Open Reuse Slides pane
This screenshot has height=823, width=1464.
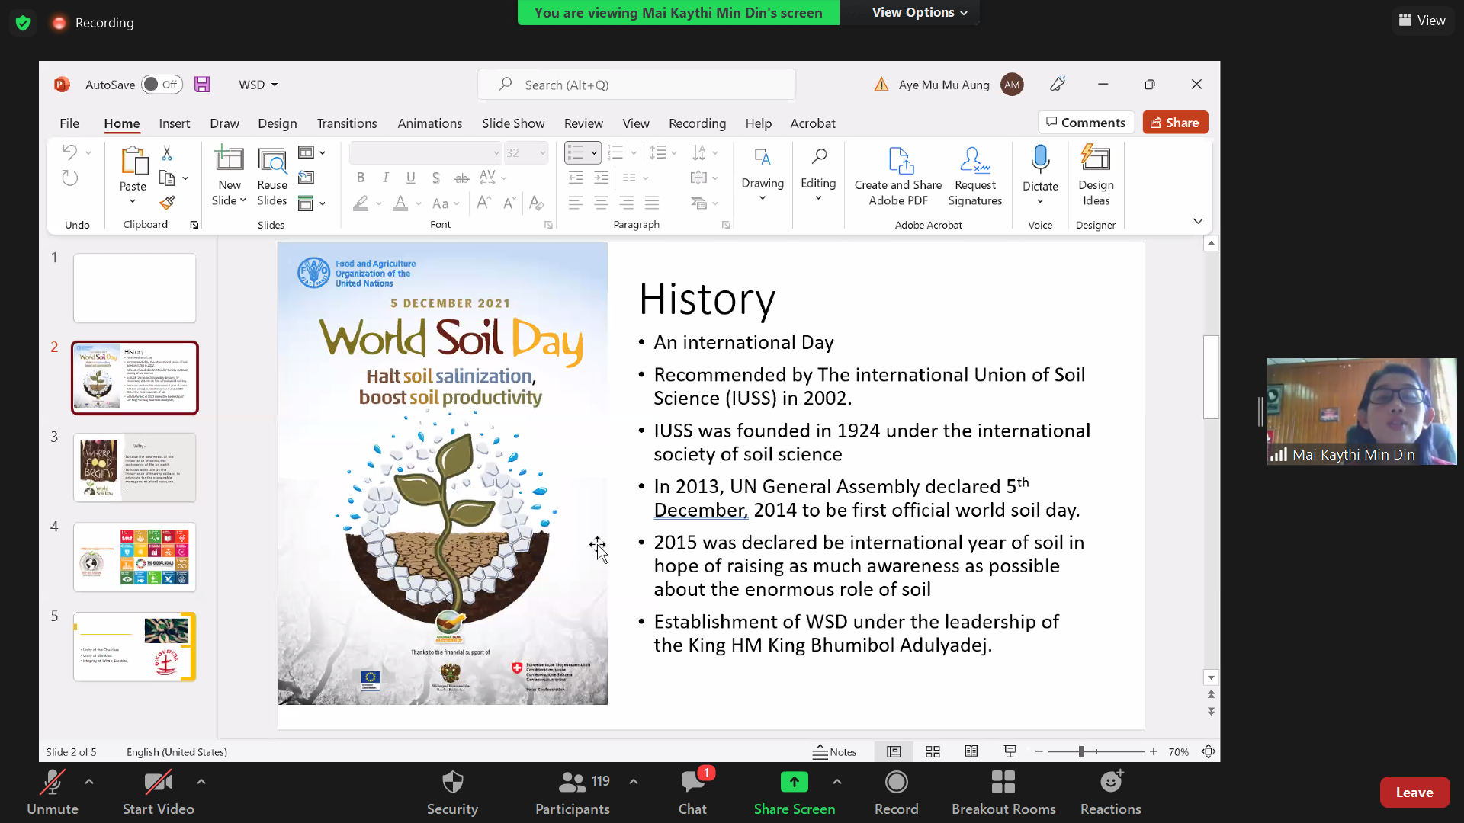point(272,175)
